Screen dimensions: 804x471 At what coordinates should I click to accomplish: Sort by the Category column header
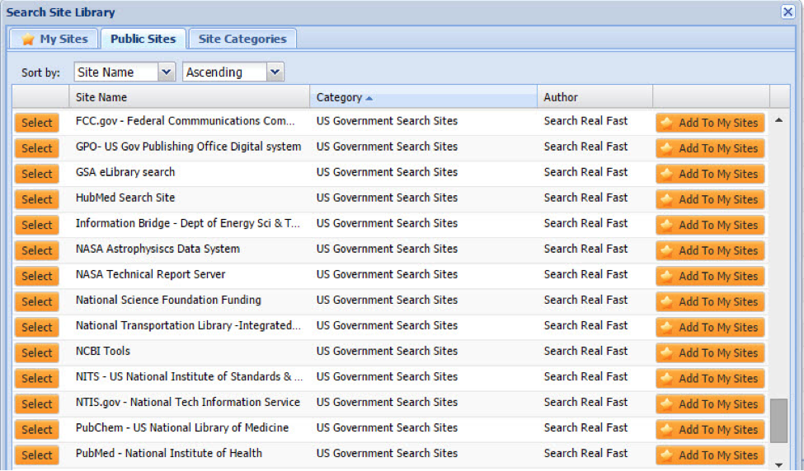click(x=423, y=97)
